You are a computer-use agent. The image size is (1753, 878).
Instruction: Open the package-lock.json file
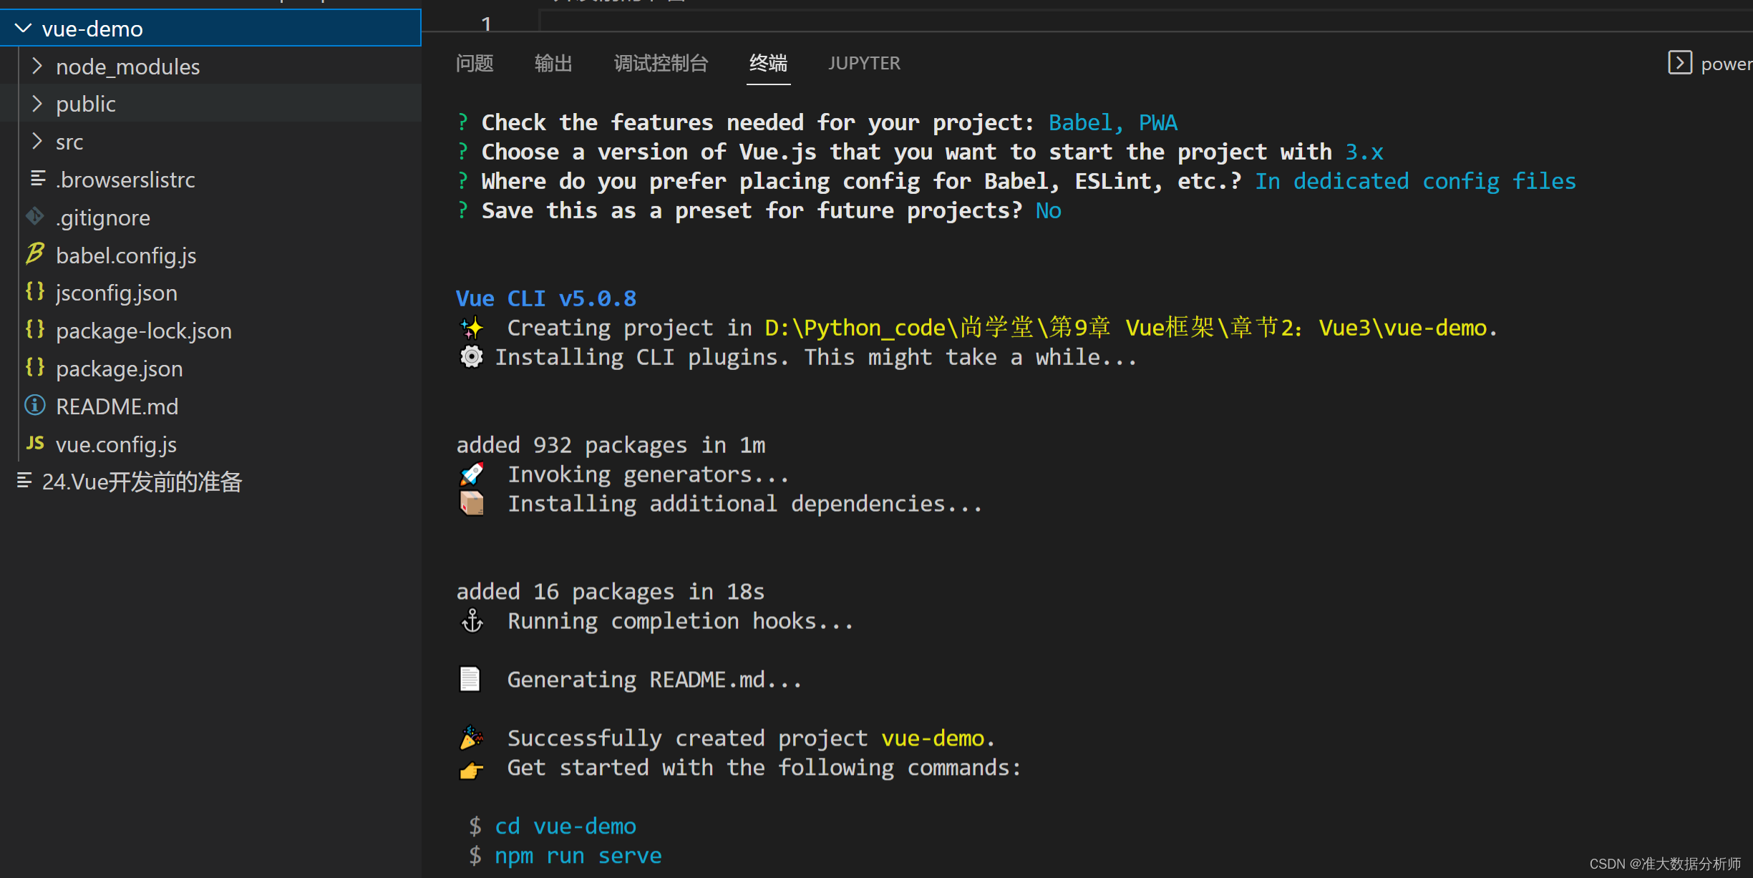coord(143,331)
